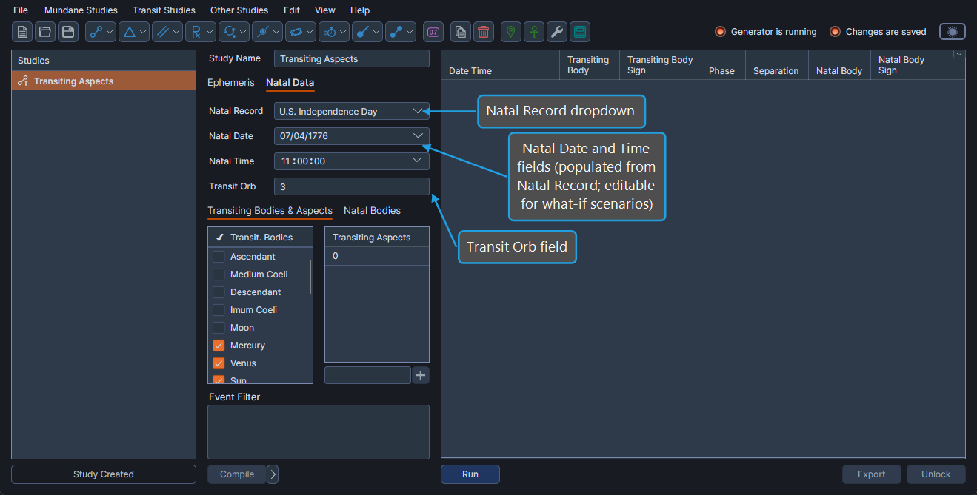Select the single dot with line tool
The image size is (977, 495).
tap(367, 32)
